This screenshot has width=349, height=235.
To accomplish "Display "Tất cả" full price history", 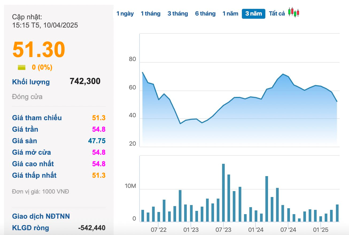I will click(277, 14).
